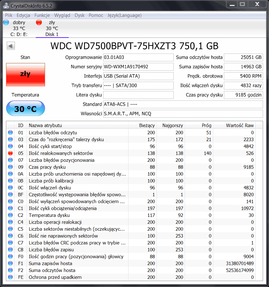Click the blue status dot for attribute C2
Screen dimensions: 269x287
click(10, 215)
